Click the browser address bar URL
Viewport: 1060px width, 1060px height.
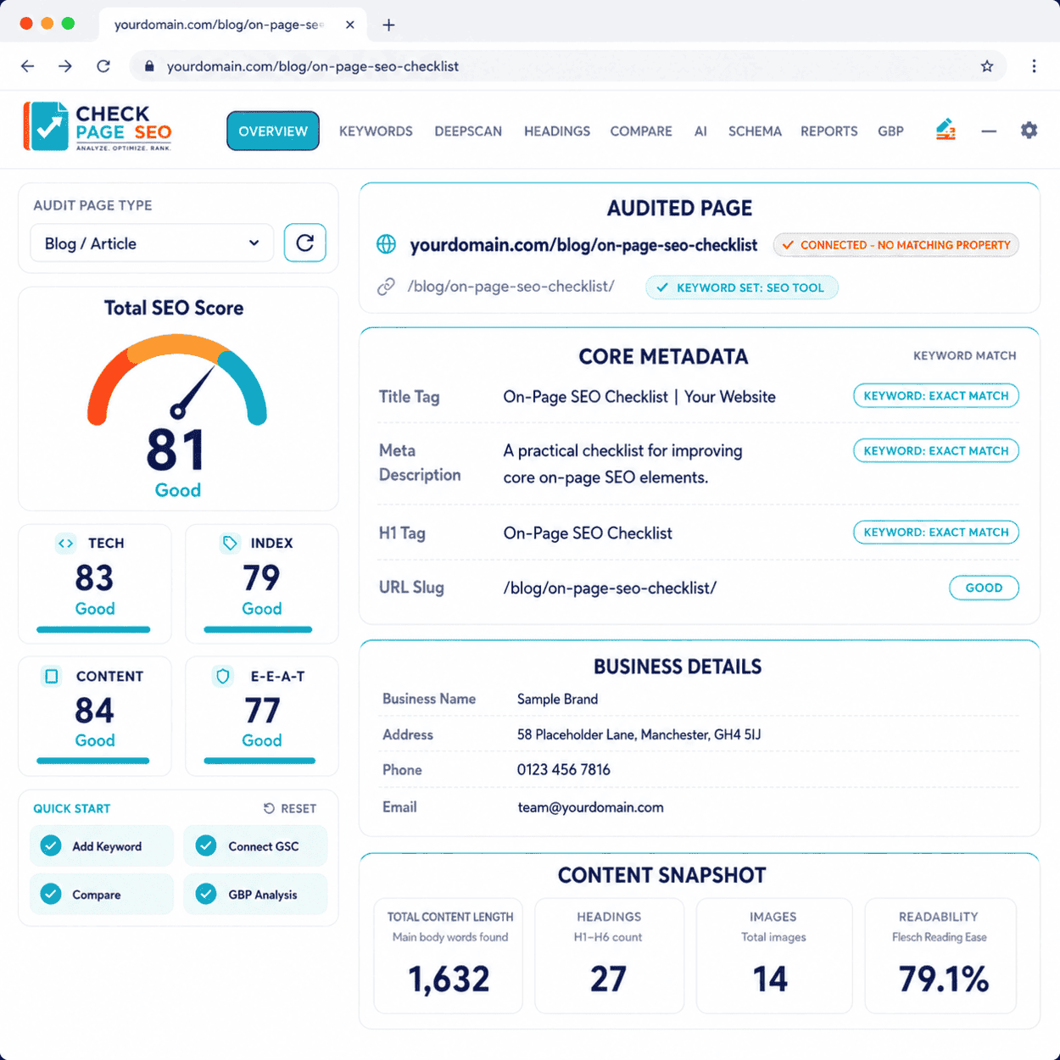pyautogui.click(x=313, y=66)
